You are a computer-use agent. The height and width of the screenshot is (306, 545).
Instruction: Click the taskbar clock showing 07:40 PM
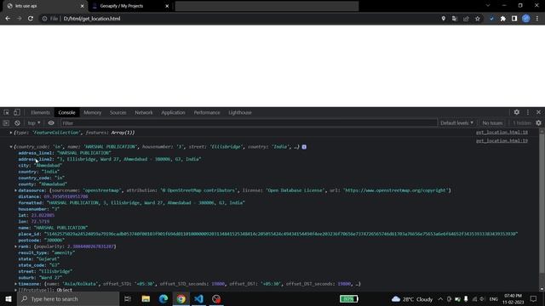513,298
